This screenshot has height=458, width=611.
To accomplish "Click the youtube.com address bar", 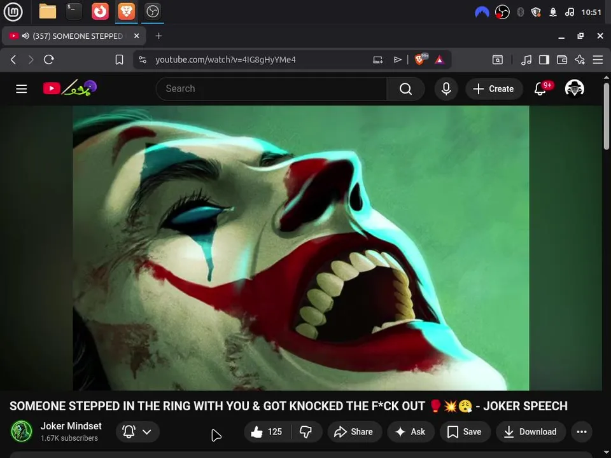I will tap(225, 60).
